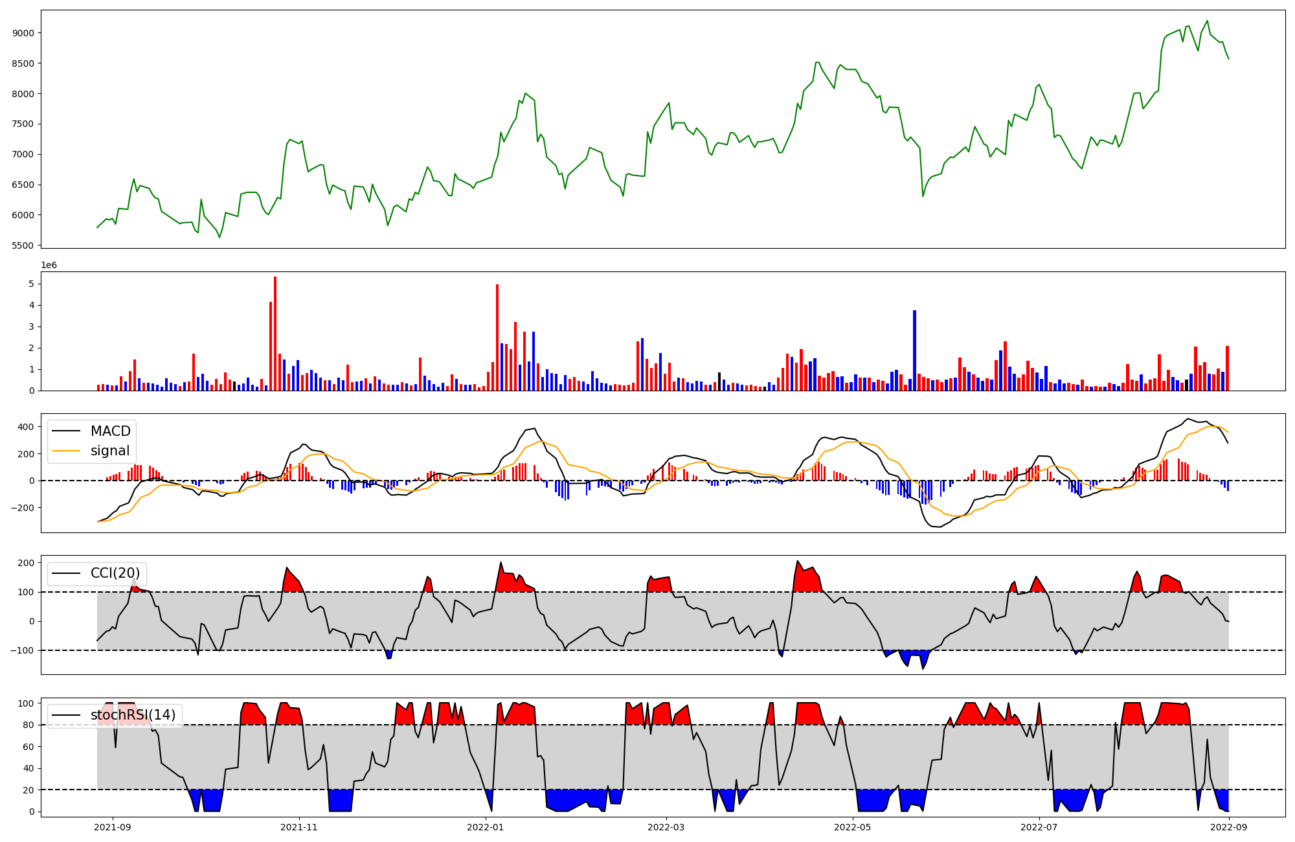
Task: Click the 2021-11 x-axis date label
Action: pyautogui.click(x=299, y=827)
